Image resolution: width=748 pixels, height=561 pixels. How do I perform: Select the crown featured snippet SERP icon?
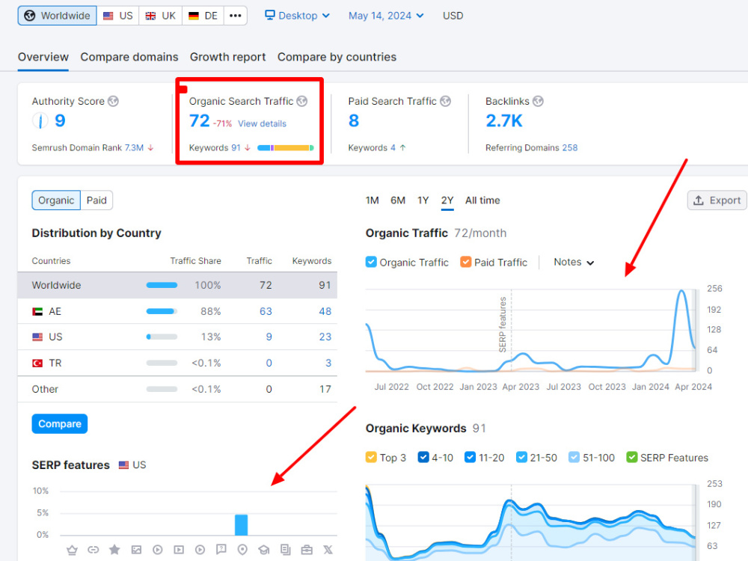72,550
